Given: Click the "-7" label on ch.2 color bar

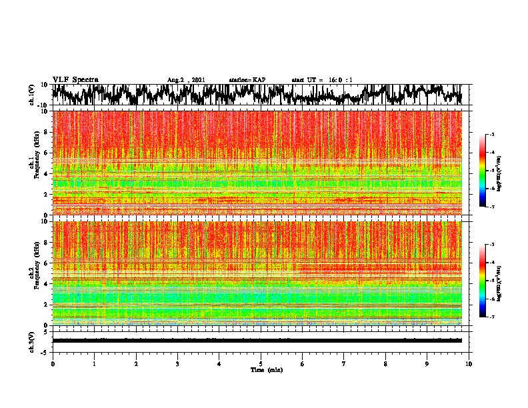Looking at the screenshot, I should point(492,317).
